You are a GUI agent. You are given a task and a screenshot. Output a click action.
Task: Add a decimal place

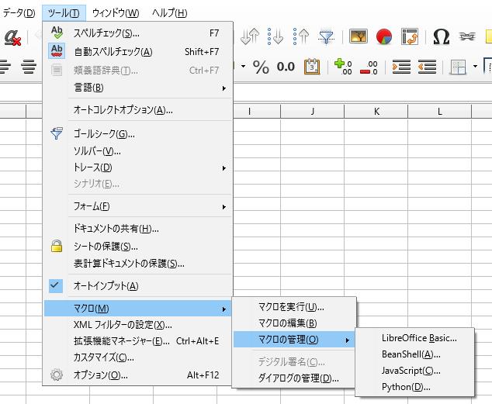[343, 67]
